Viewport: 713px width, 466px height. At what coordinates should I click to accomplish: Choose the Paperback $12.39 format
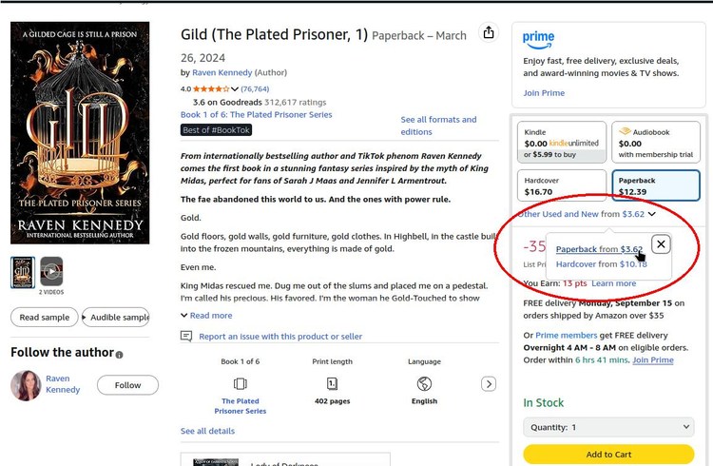[655, 185]
